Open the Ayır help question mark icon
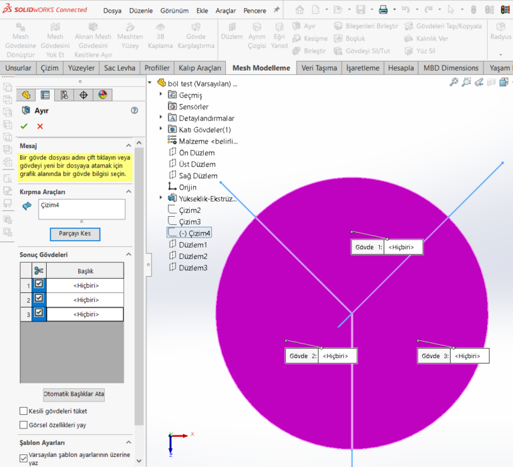Image resolution: width=513 pixels, height=467 pixels. point(134,111)
